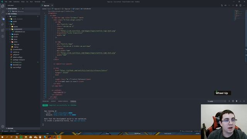This screenshot has width=247, height=139.
Task: Open the Terminal menu
Action: (x=37, y=2)
